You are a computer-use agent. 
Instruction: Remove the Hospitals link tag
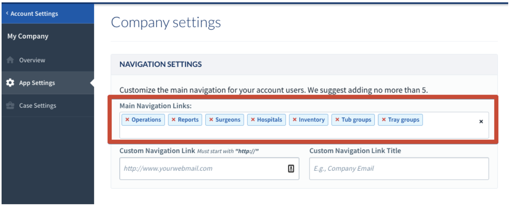[253, 120]
